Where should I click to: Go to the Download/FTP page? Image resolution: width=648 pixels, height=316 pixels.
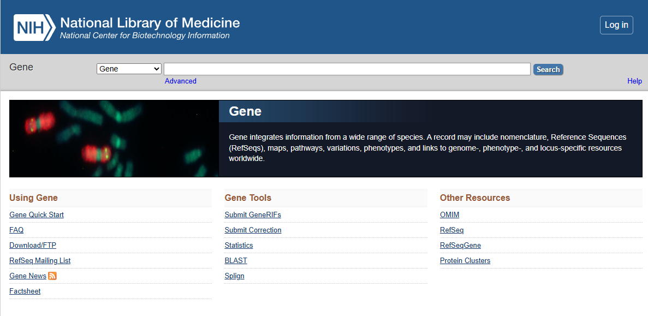pyautogui.click(x=33, y=246)
